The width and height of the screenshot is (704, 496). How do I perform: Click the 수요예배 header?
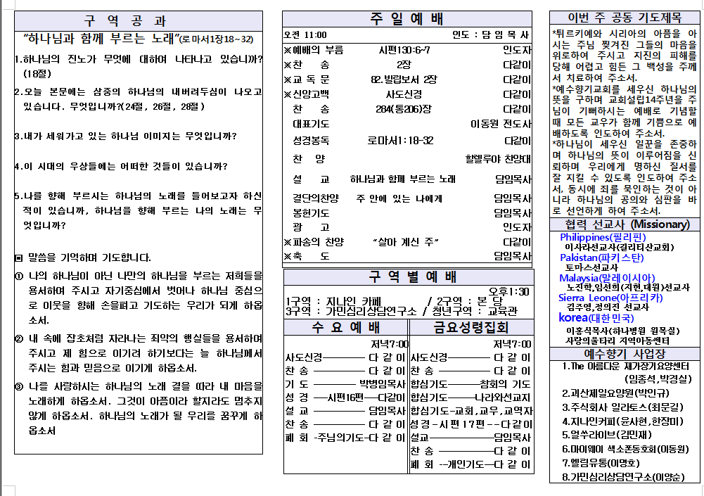346,328
